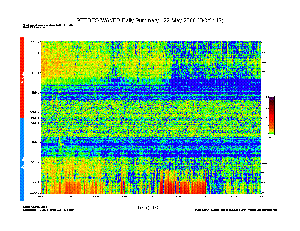This screenshot has width=300, height=231.
Task: Click the 2.5kHz label of Ahead panel
Action: click(x=35, y=42)
